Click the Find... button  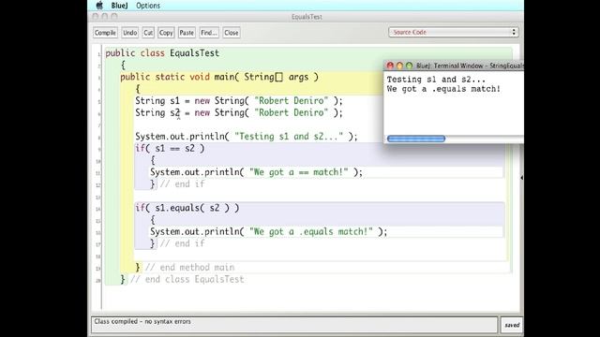(209, 33)
